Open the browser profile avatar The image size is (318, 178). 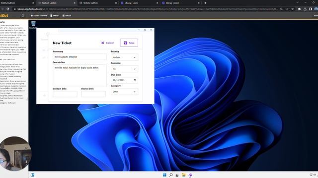pos(316,9)
